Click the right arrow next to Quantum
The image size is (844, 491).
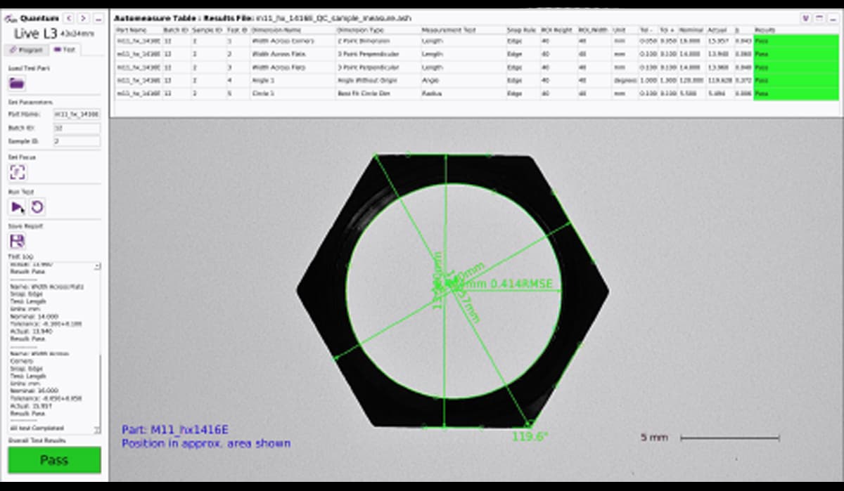(x=83, y=18)
